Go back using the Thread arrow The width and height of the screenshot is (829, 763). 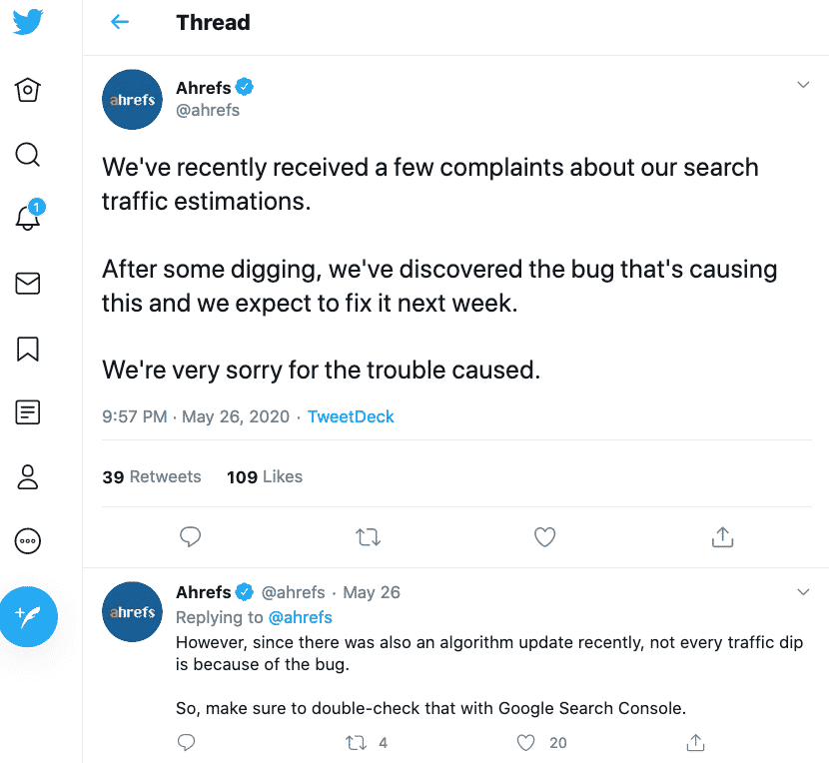click(120, 22)
